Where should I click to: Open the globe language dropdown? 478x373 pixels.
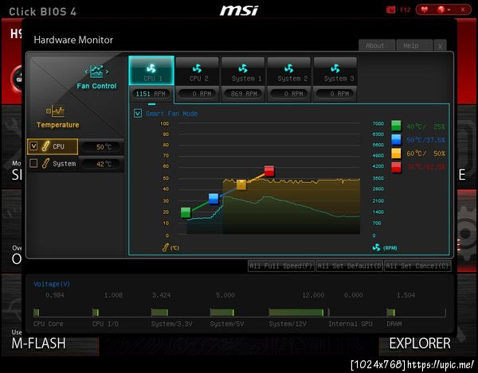click(444, 10)
